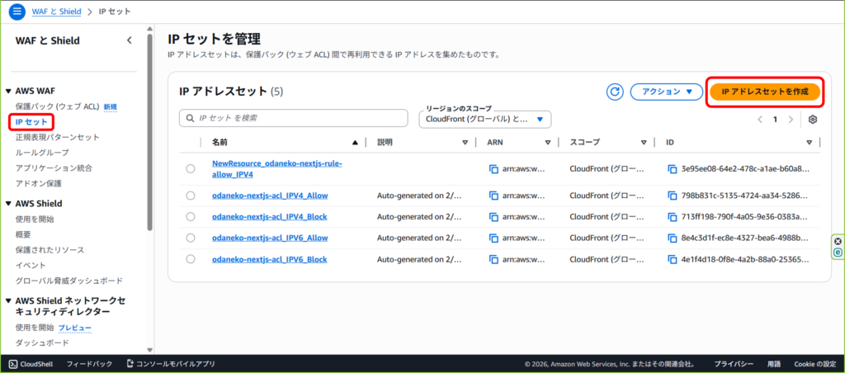Screen dimensions: 845x373
Task: Copy ARN of odaneko-nextjs-acl_IPV4_Allow
Action: tap(493, 196)
